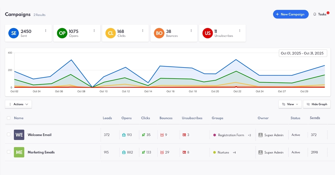Viewport: 335px width, 175px height.
Task: Click the bounces icon in Marketing Emails row
Action: (x=162, y=152)
